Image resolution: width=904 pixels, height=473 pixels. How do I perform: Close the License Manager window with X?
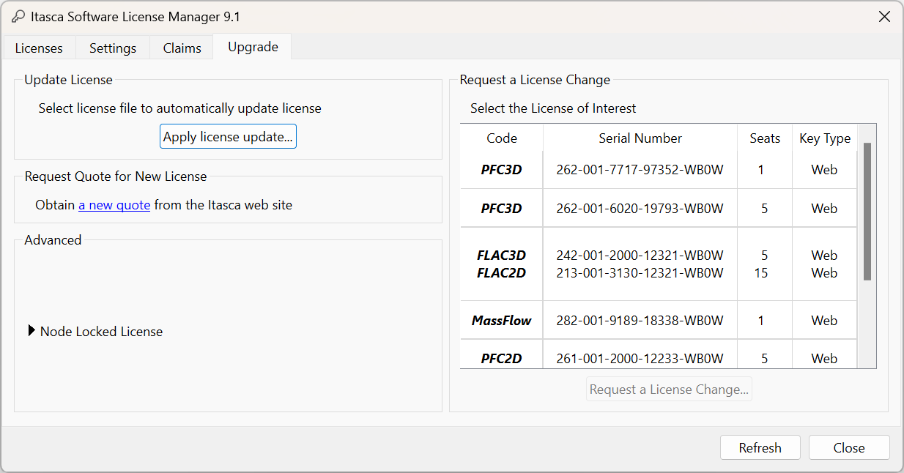click(x=884, y=17)
